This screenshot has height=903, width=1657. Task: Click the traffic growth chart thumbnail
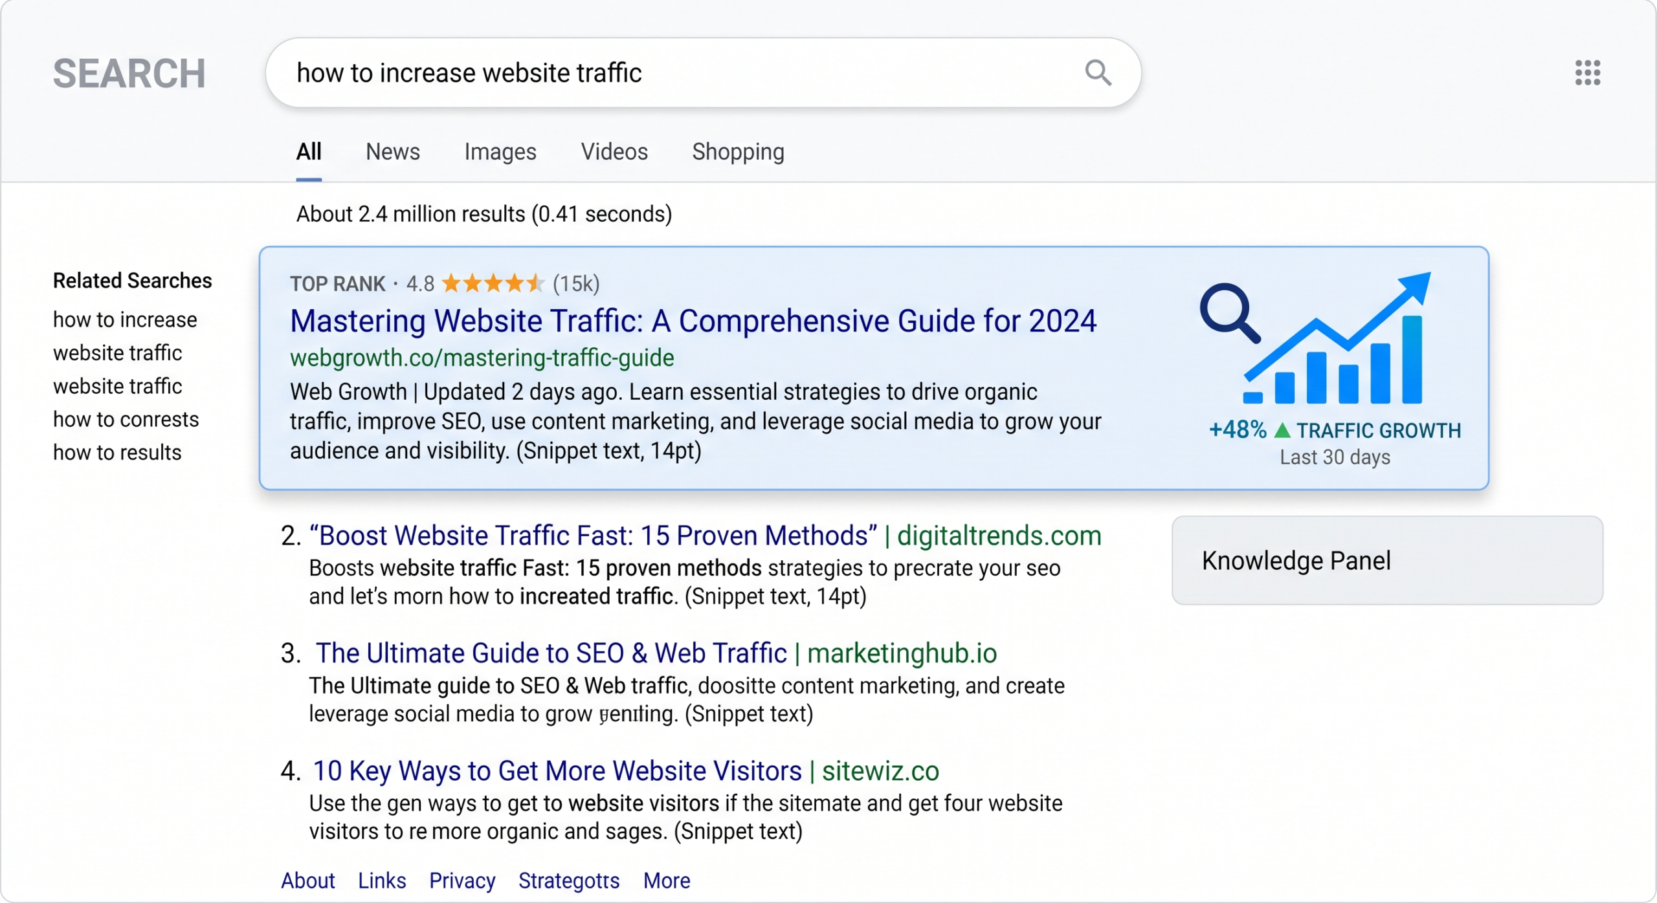point(1316,338)
